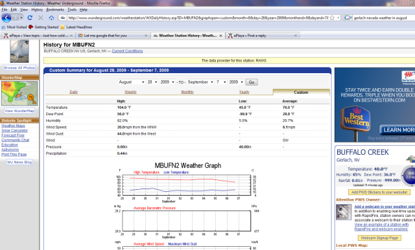Viewport: 415px width, 250px height.
Task: Open the end day dropdown showing 7
Action: (221, 82)
